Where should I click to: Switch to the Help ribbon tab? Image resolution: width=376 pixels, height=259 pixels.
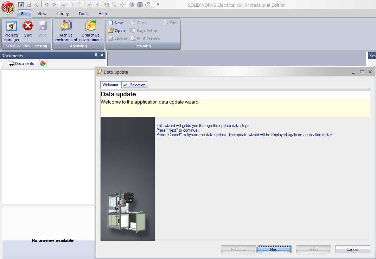point(103,14)
